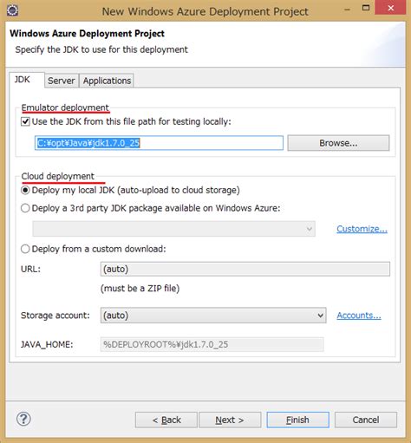Cancel the deployment project wizard
Viewport: 411px width, 443px height.
coord(366,420)
